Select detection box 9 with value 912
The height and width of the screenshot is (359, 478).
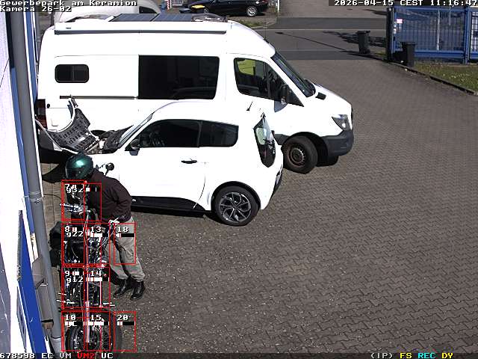tap(72, 287)
